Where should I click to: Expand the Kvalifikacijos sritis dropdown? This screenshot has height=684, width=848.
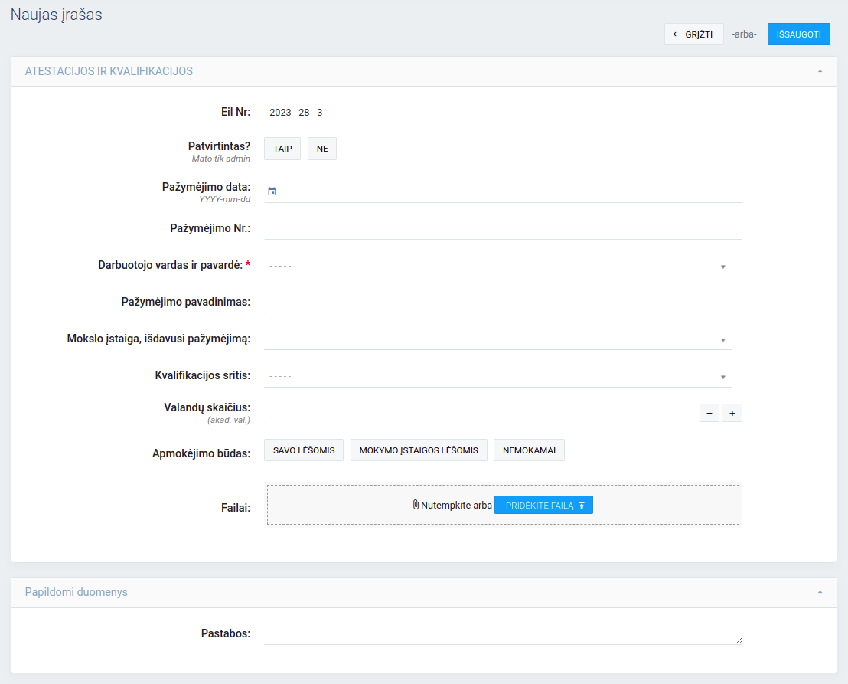pyautogui.click(x=497, y=376)
